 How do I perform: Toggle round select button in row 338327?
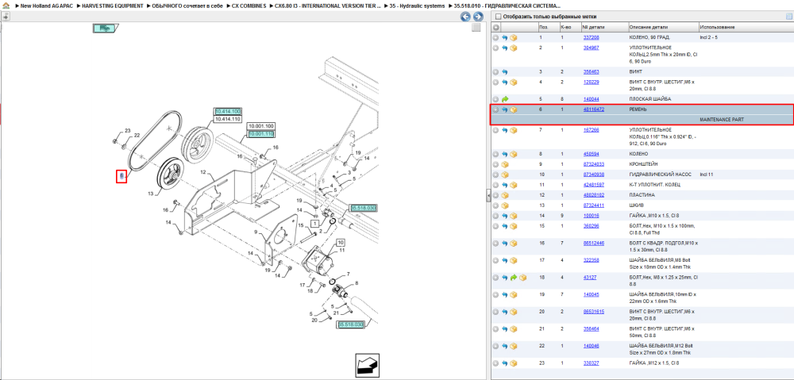click(496, 363)
